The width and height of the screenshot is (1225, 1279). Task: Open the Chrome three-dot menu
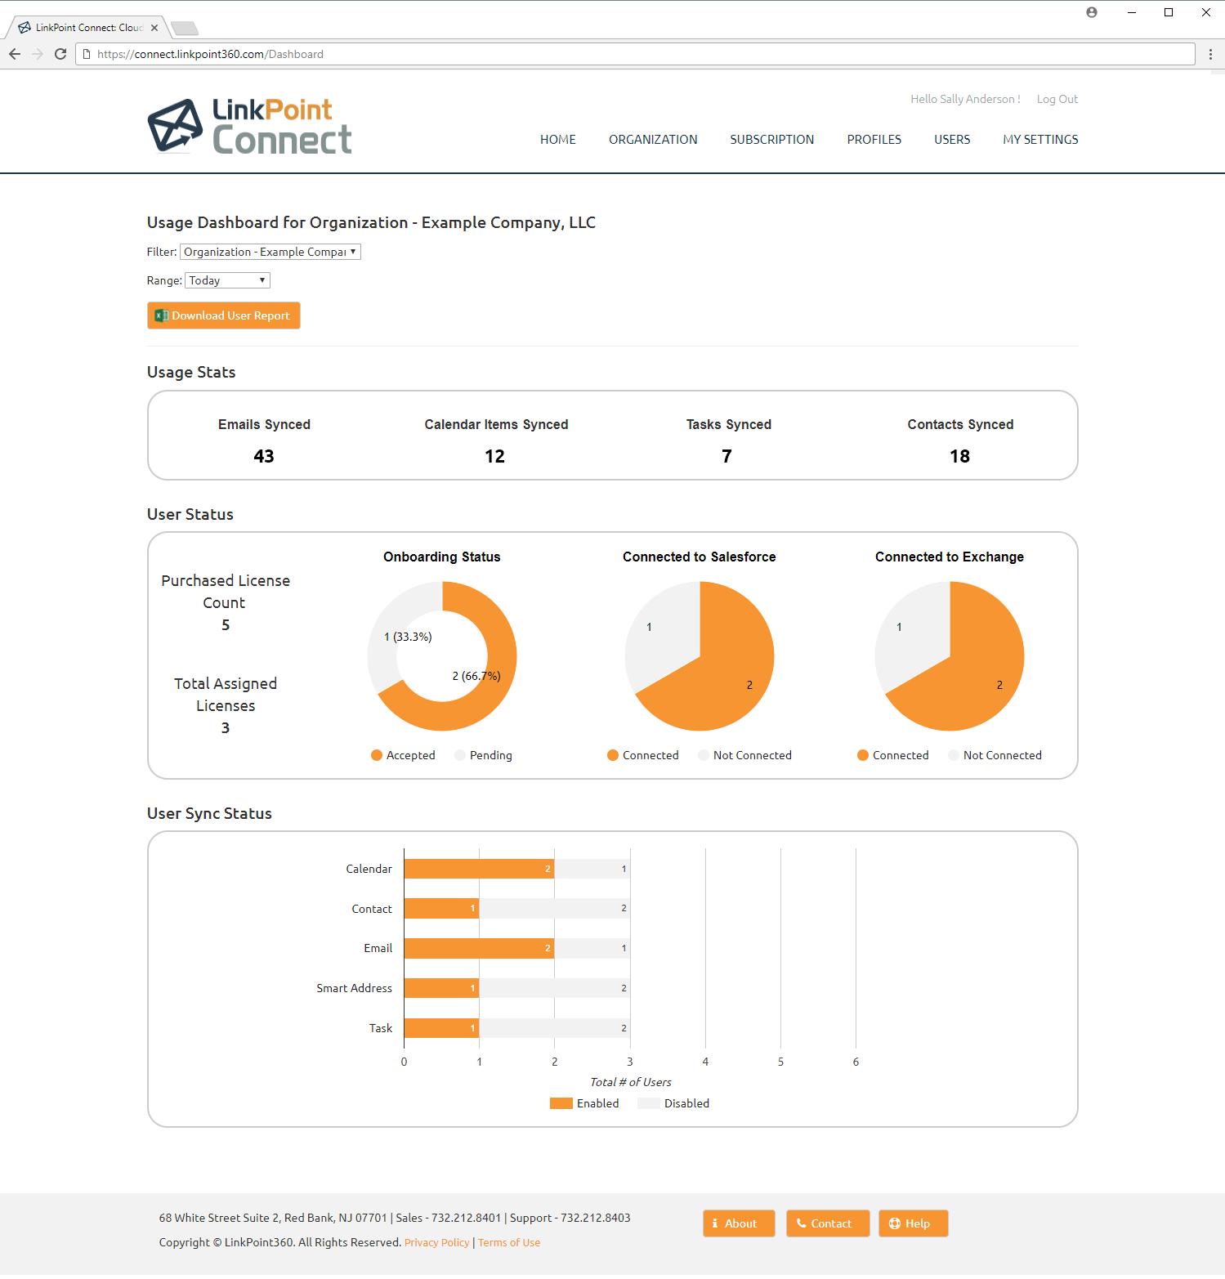pos(1210,54)
